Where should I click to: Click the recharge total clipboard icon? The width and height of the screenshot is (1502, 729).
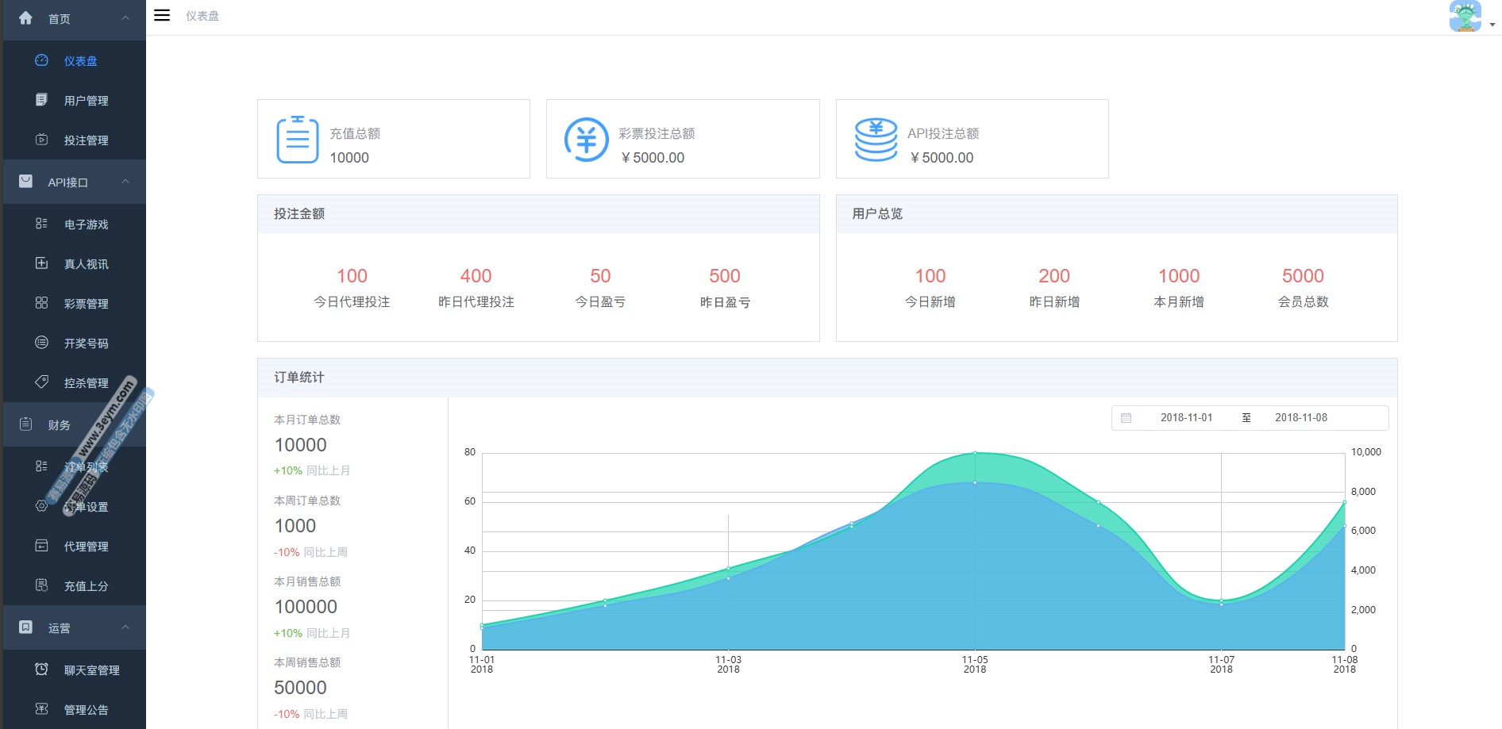point(297,140)
